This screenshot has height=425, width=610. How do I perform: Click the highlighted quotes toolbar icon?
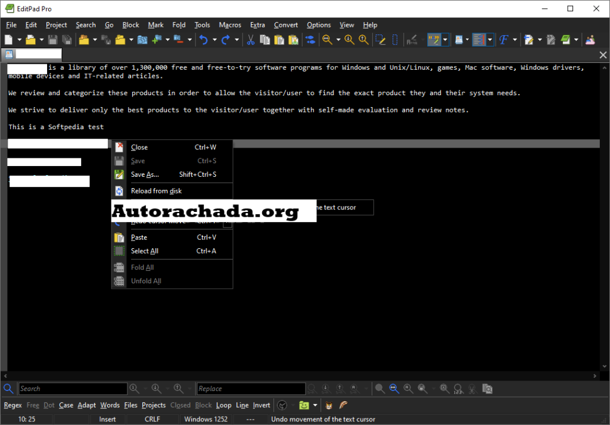pyautogui.click(x=434, y=40)
